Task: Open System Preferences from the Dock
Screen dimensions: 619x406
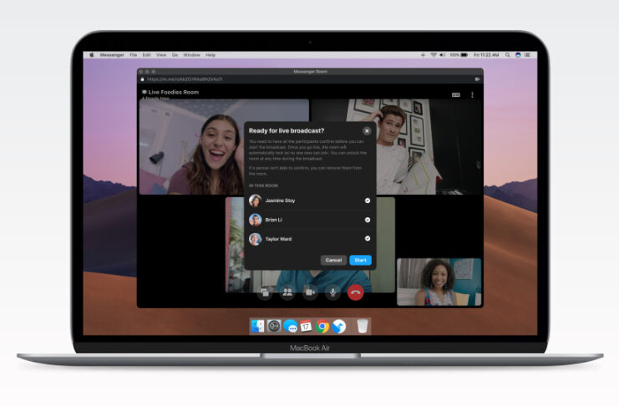Action: 274,327
